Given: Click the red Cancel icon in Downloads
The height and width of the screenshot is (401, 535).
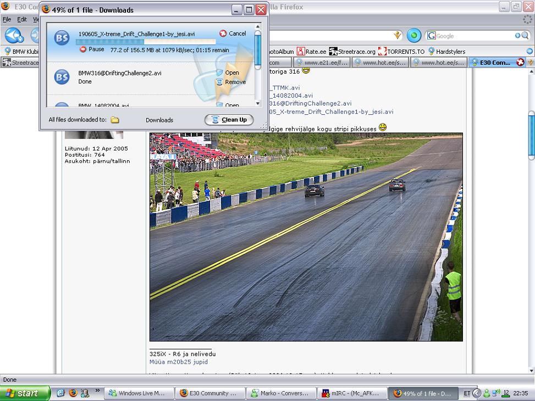Looking at the screenshot, I should pos(223,33).
